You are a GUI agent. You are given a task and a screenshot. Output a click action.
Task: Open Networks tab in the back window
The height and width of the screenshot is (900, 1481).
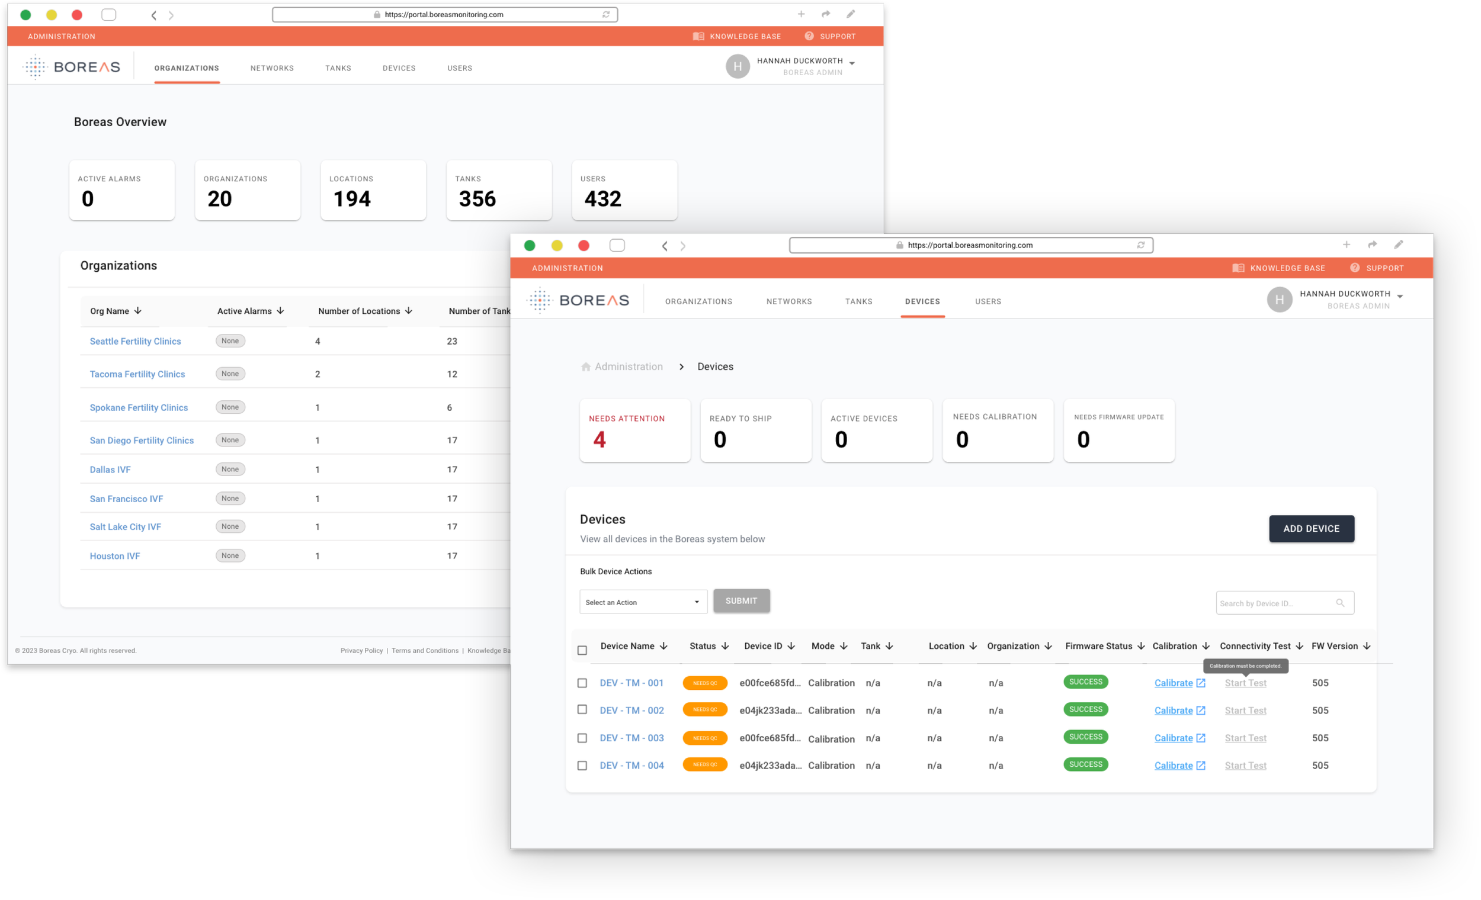(272, 69)
